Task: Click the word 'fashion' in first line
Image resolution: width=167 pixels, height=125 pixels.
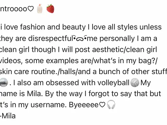Action: [32, 27]
